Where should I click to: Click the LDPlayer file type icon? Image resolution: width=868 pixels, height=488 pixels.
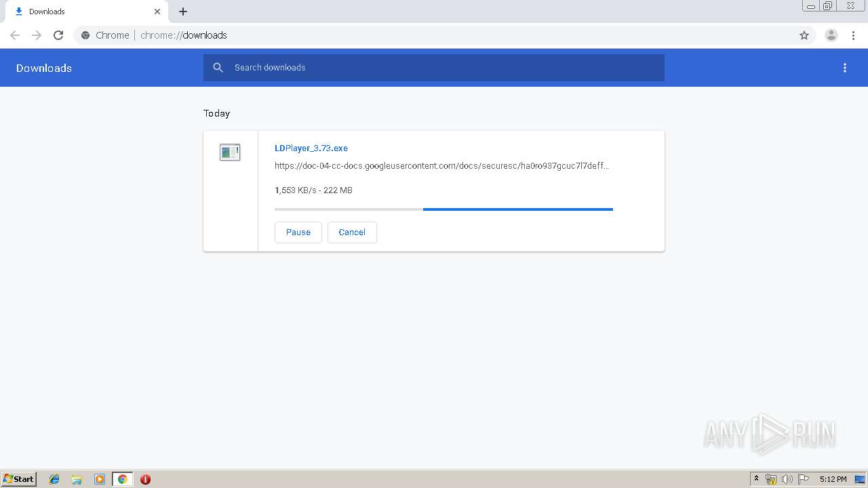pos(230,152)
